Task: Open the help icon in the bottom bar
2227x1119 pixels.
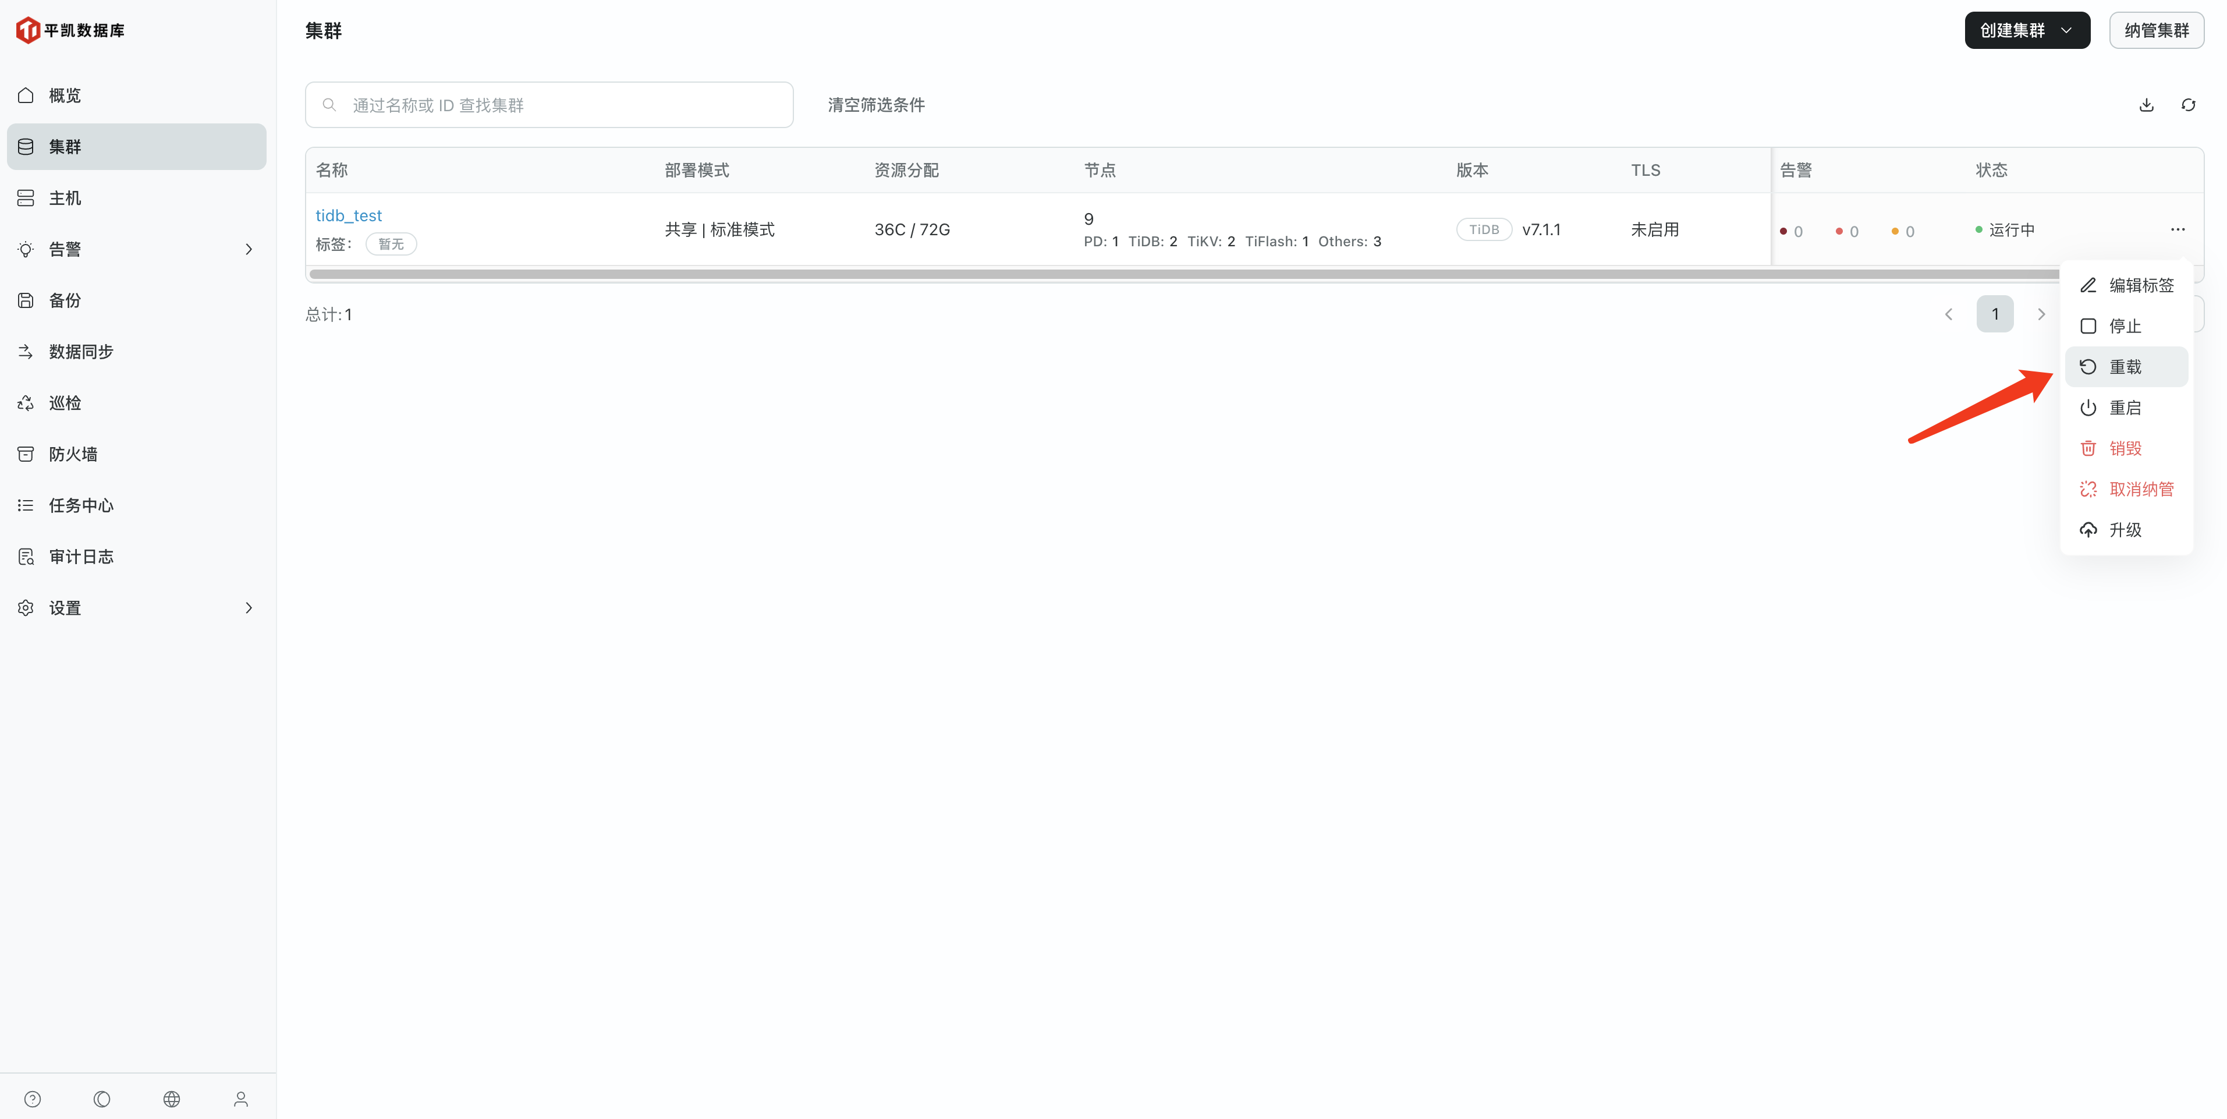Action: (x=33, y=1098)
